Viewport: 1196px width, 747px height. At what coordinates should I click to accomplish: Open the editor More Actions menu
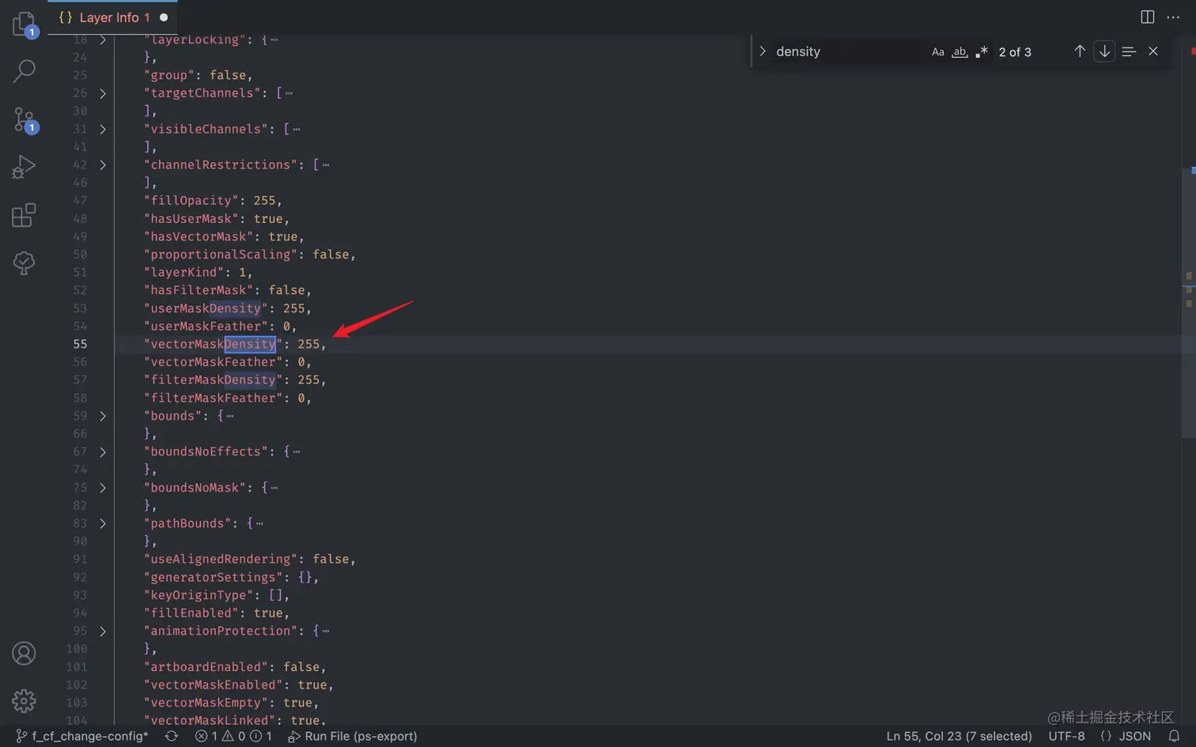[1173, 17]
